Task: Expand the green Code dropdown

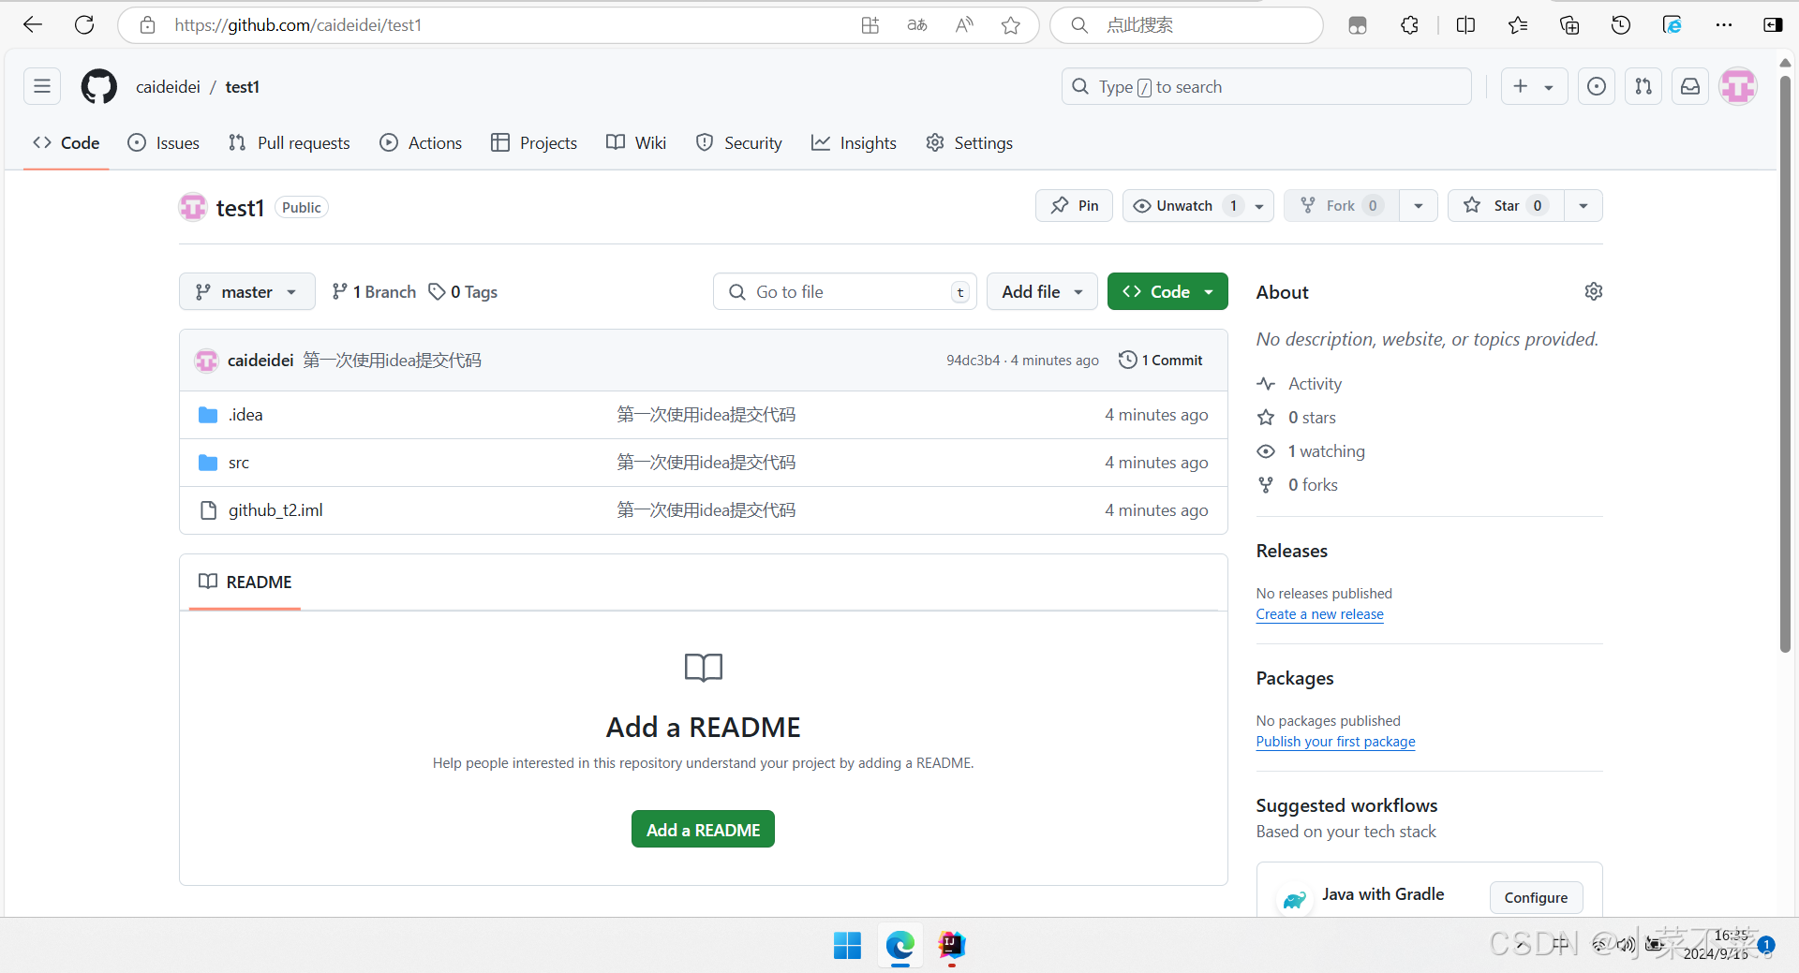Action: click(x=1167, y=292)
